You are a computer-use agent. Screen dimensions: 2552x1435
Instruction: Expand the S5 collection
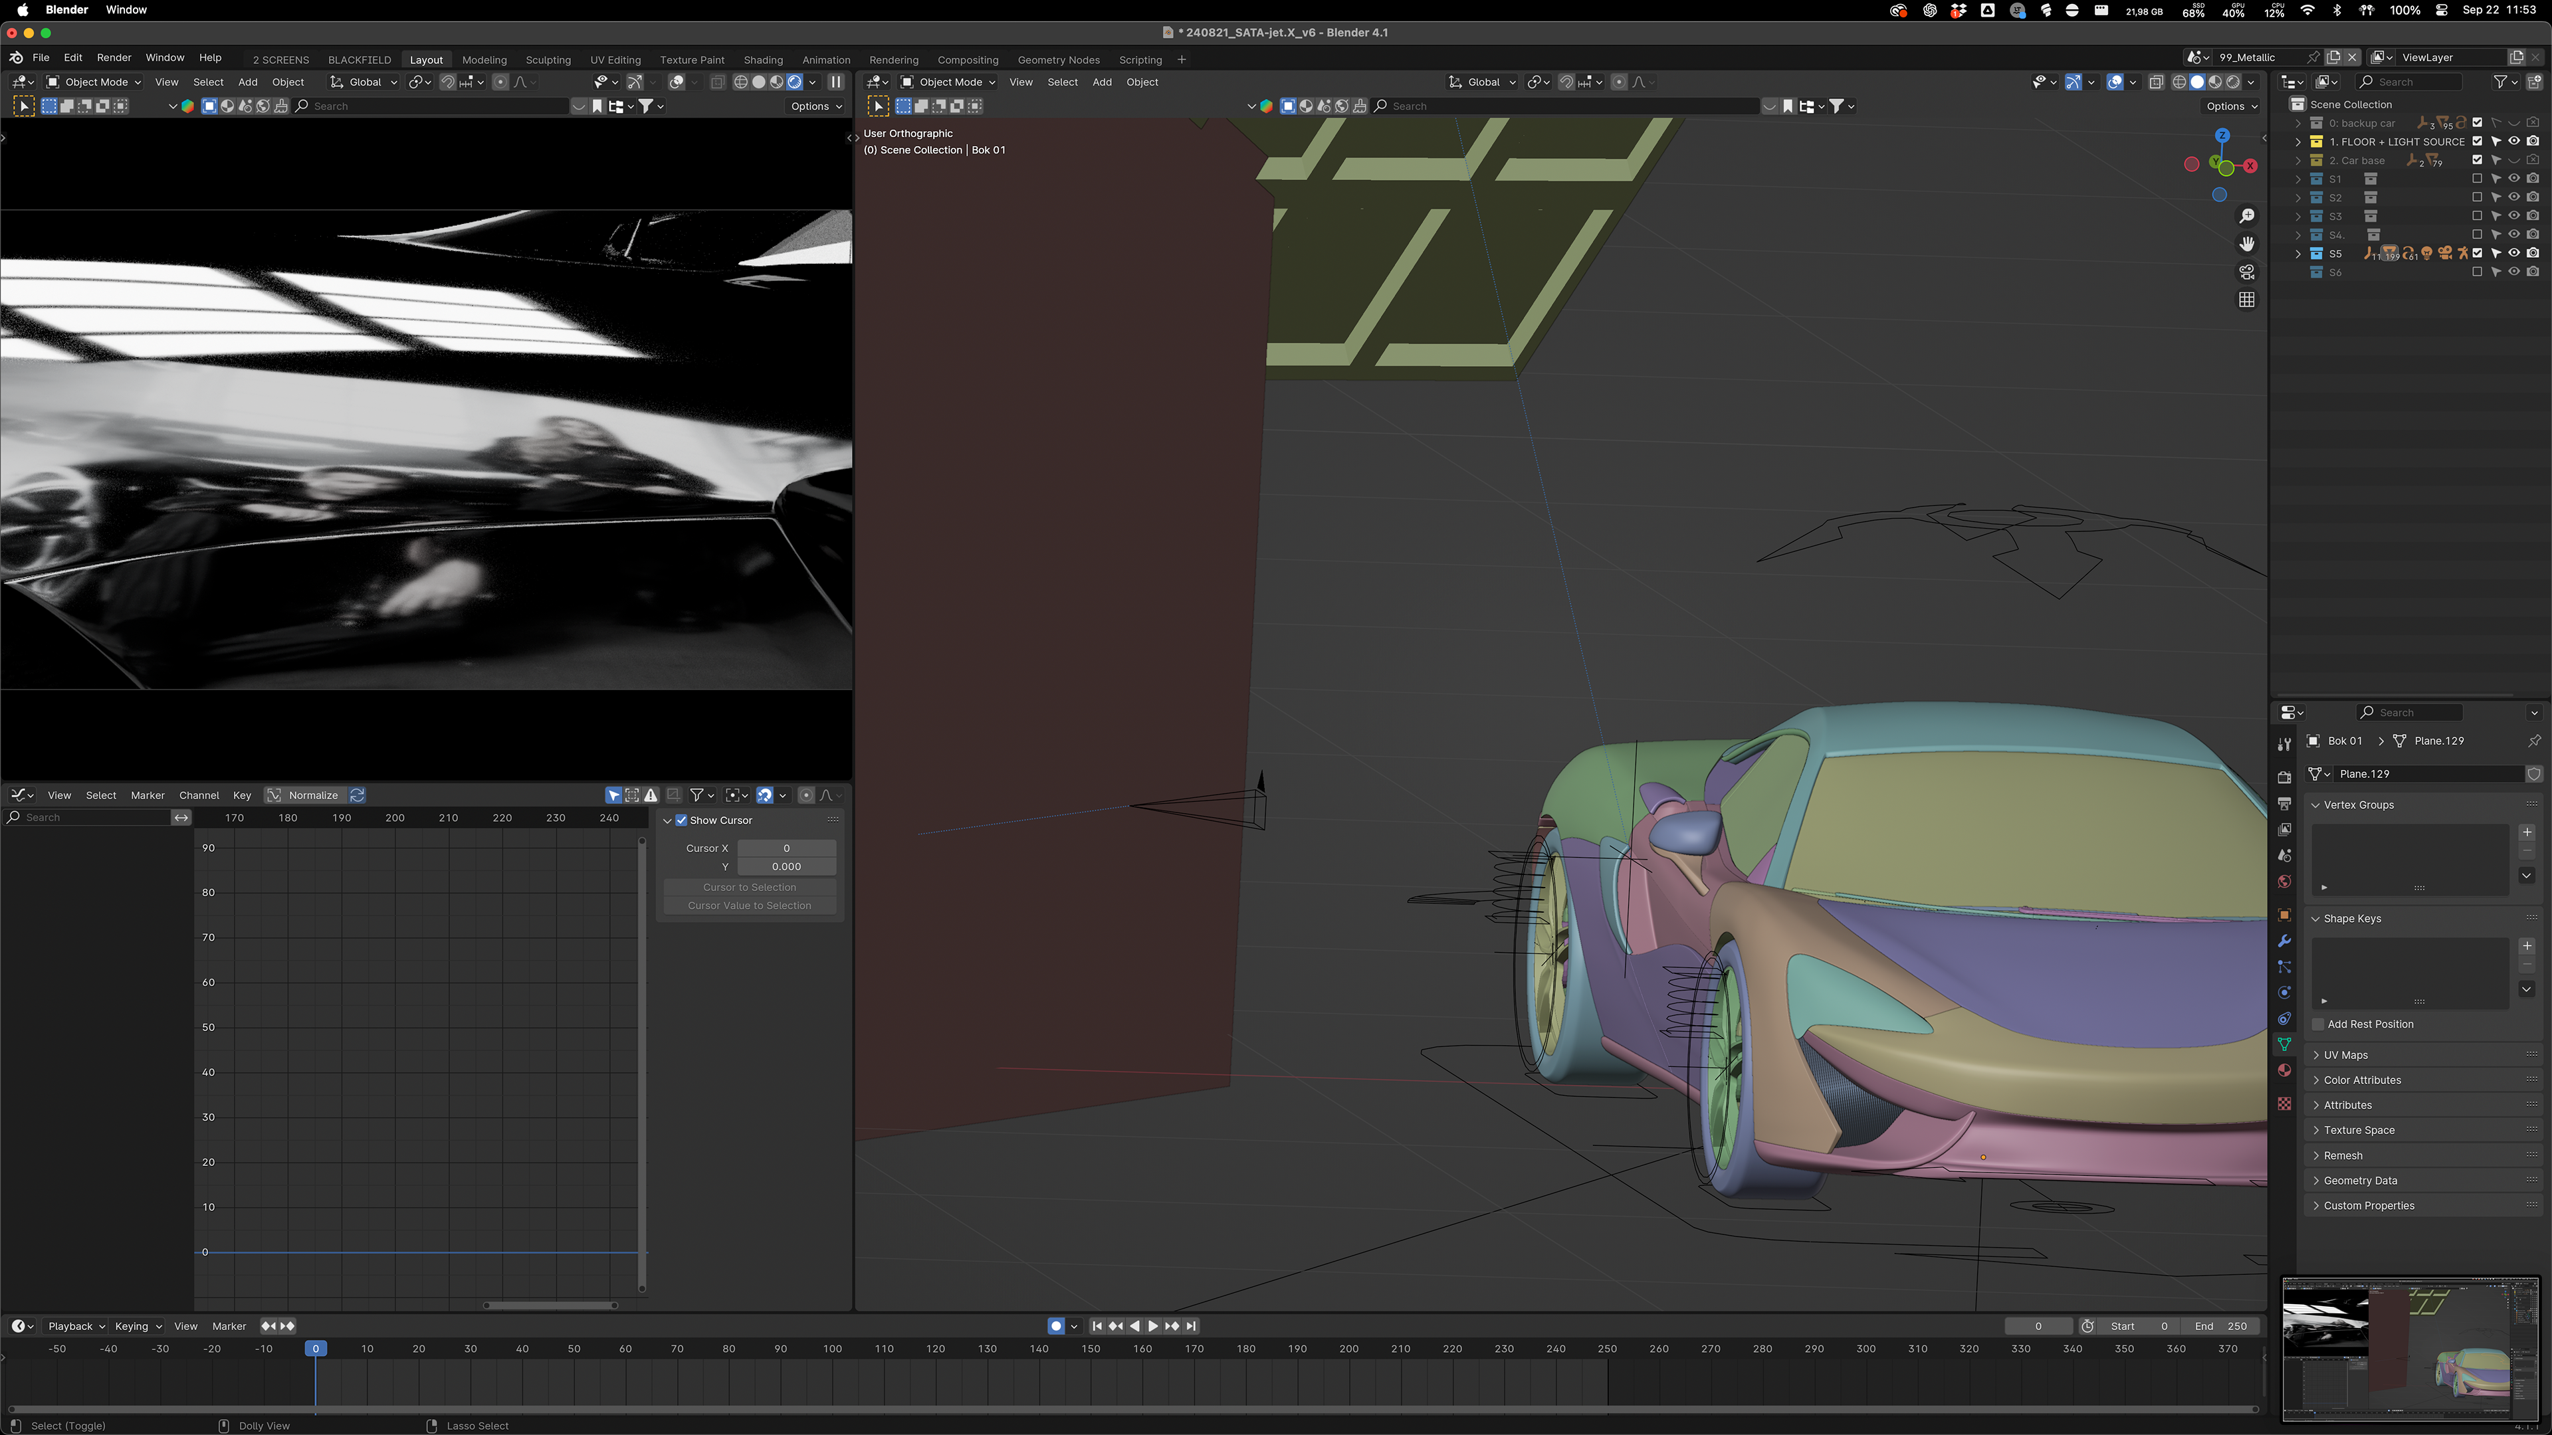[2298, 254]
